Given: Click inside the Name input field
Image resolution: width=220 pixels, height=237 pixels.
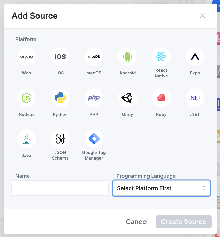Looking at the screenshot, I should click(x=60, y=188).
